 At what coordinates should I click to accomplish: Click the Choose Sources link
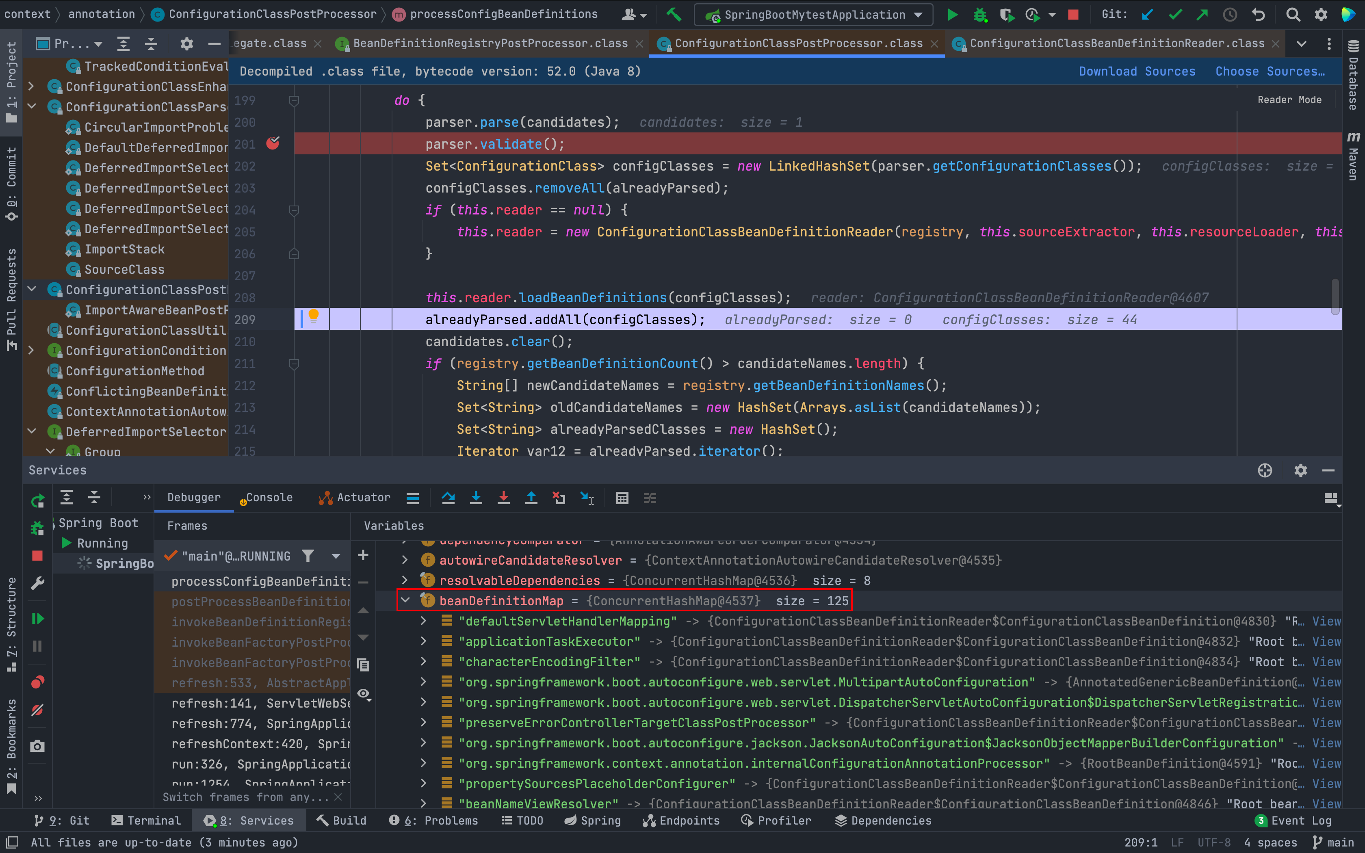pyautogui.click(x=1270, y=71)
